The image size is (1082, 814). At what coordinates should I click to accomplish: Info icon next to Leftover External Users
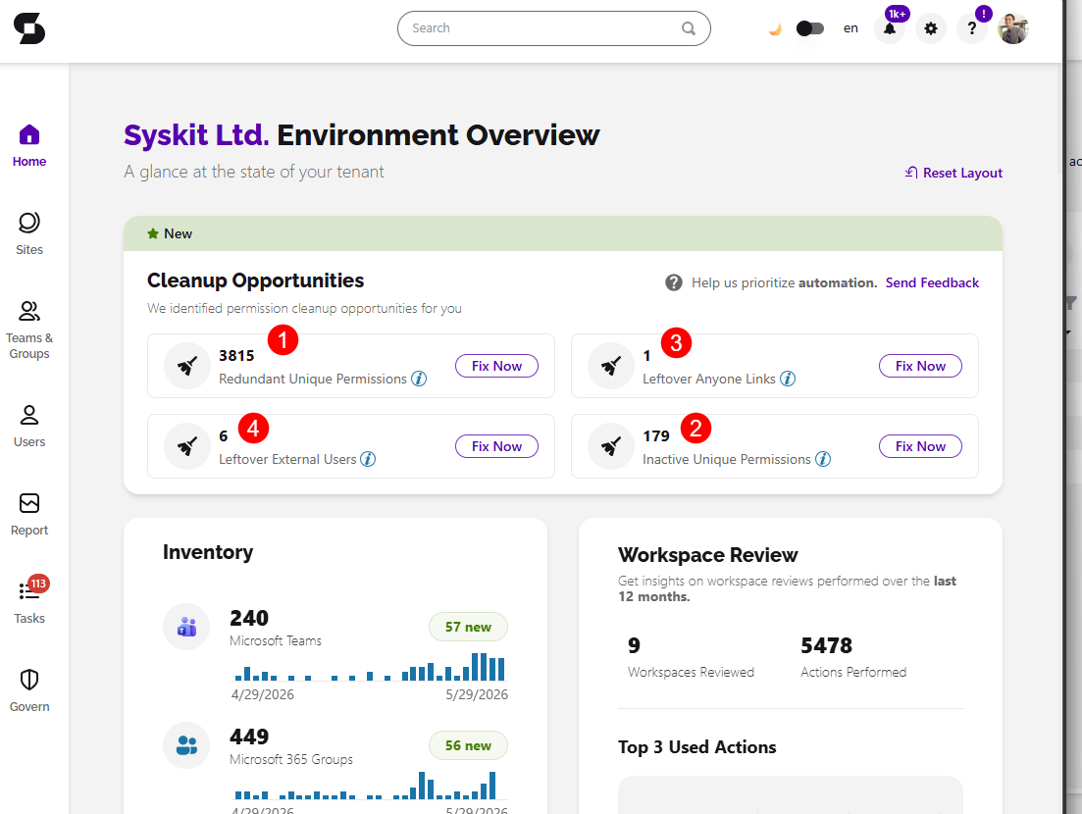(x=368, y=459)
